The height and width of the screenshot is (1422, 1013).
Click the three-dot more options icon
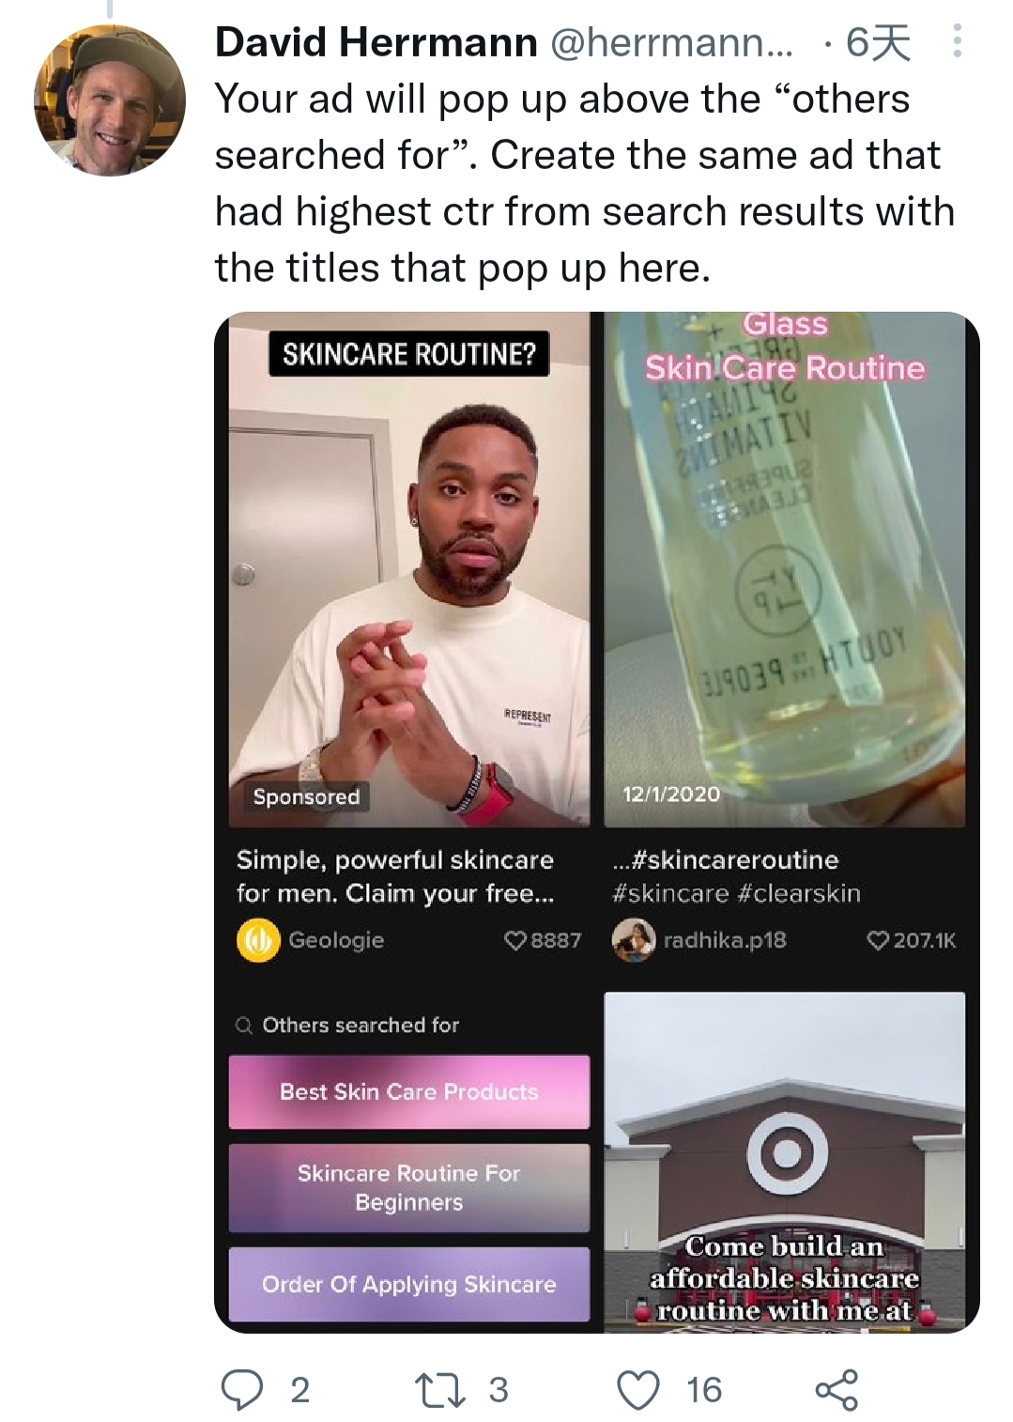(x=957, y=41)
